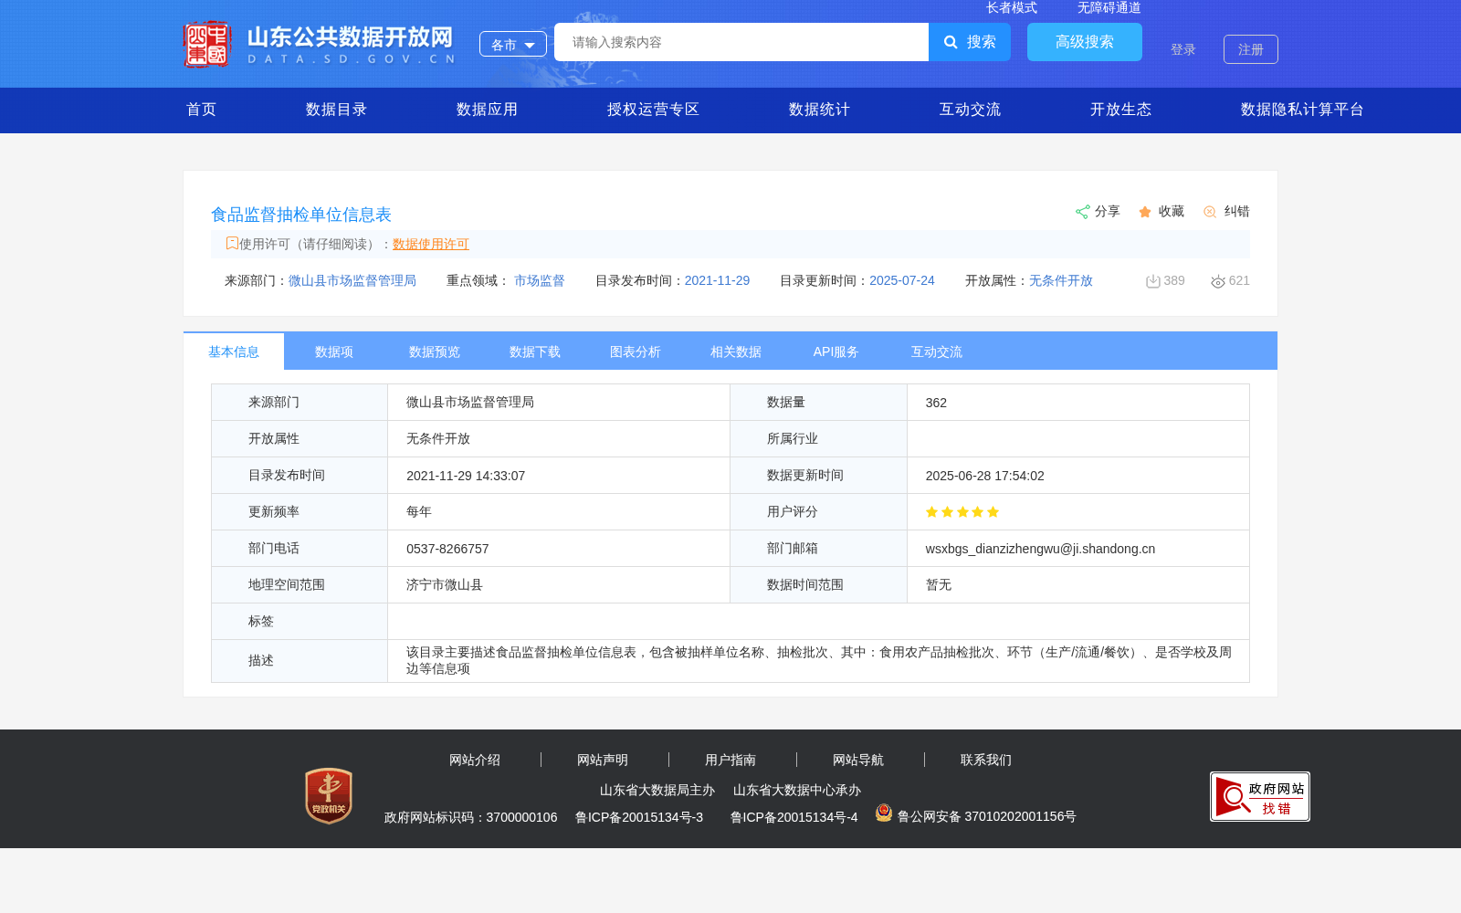Screen dimensions: 1461x913
Task: Click the 2021-11-29 14:33:07 publish time
Action: click(466, 476)
